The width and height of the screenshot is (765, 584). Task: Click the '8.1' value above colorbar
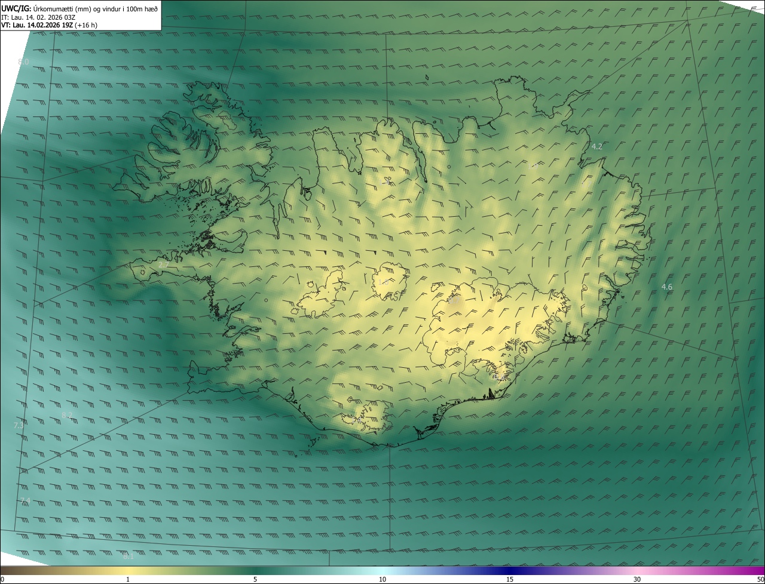click(128, 557)
